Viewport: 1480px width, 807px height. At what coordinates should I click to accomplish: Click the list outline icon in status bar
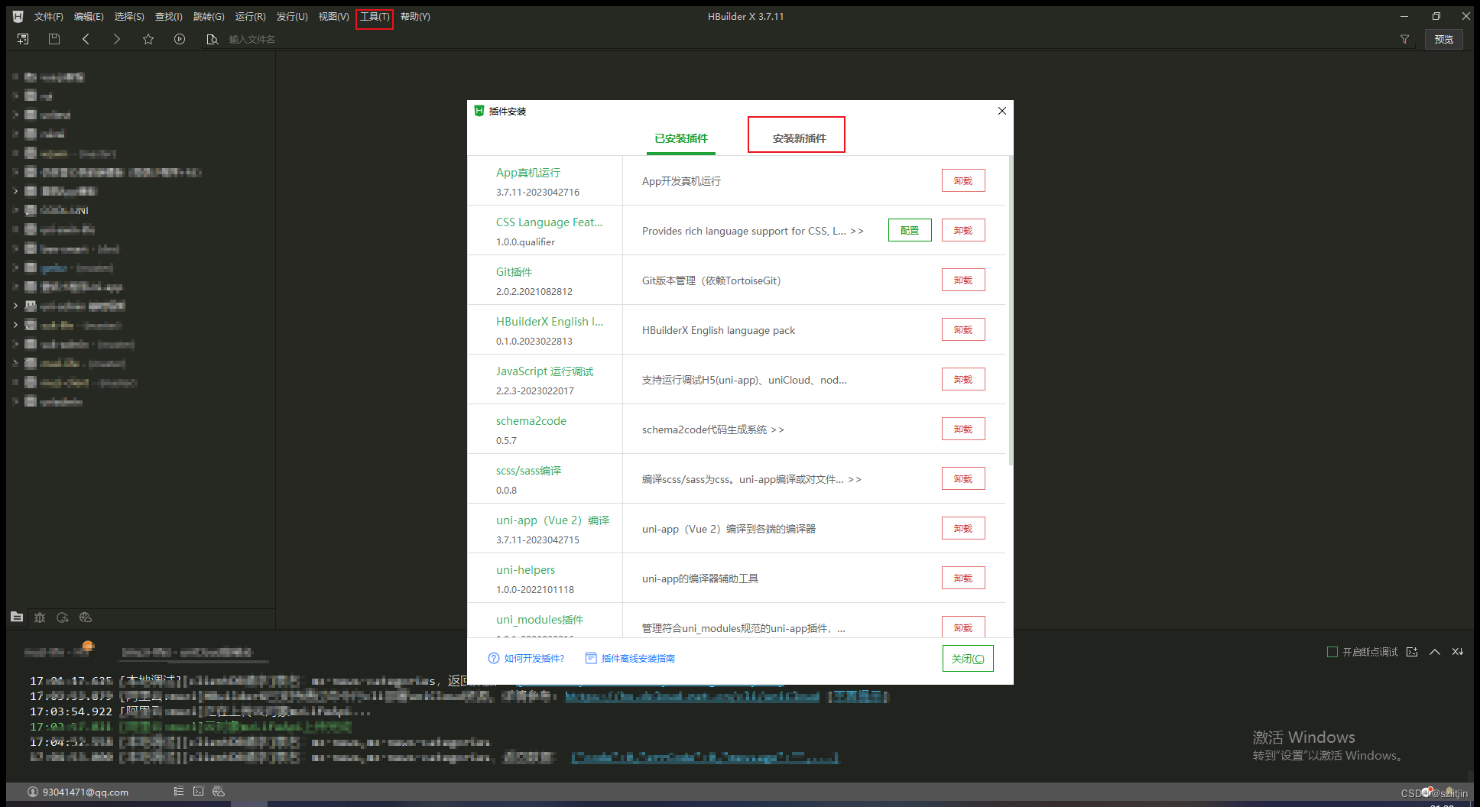[x=178, y=792]
